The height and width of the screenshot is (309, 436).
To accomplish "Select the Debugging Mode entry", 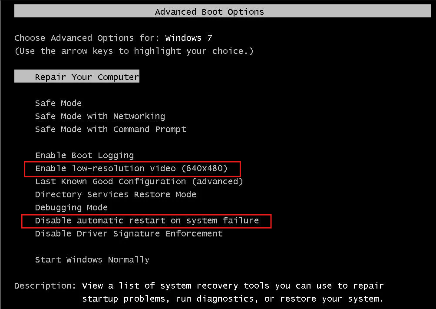I will [72, 207].
